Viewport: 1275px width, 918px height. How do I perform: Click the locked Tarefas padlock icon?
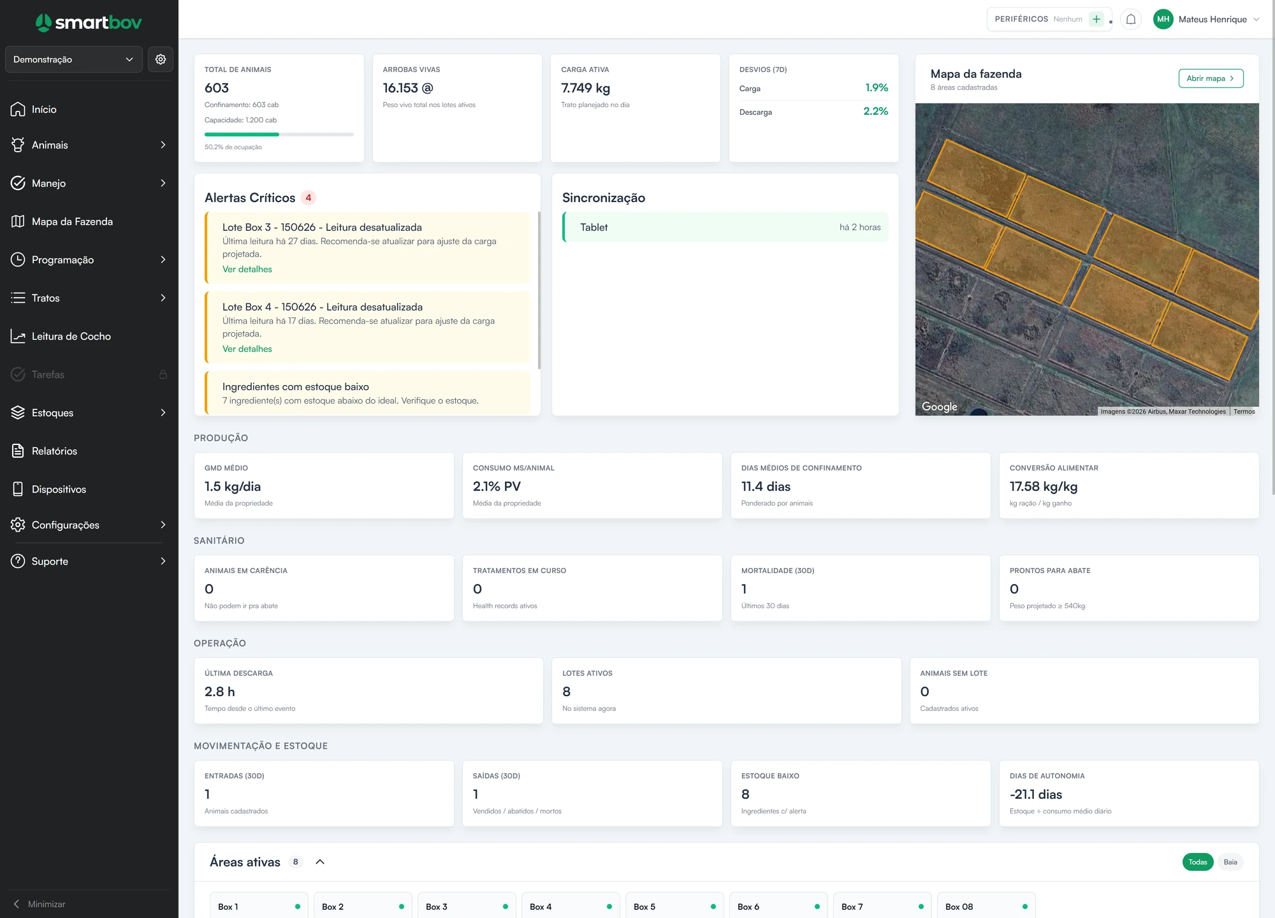(163, 374)
